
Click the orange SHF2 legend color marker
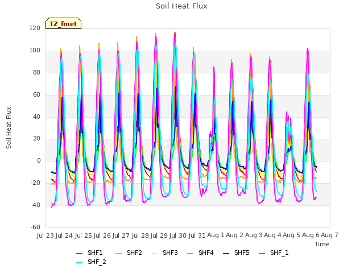[119, 254]
